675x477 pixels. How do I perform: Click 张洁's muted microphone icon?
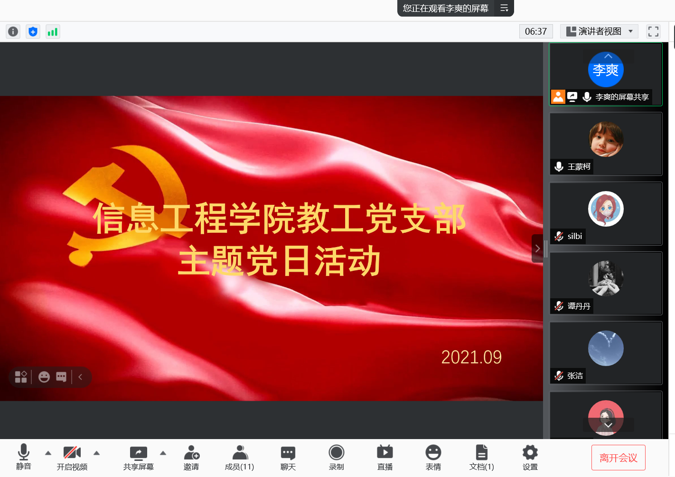point(559,376)
